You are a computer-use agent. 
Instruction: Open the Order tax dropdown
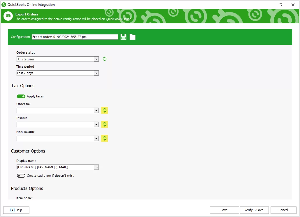96,110
